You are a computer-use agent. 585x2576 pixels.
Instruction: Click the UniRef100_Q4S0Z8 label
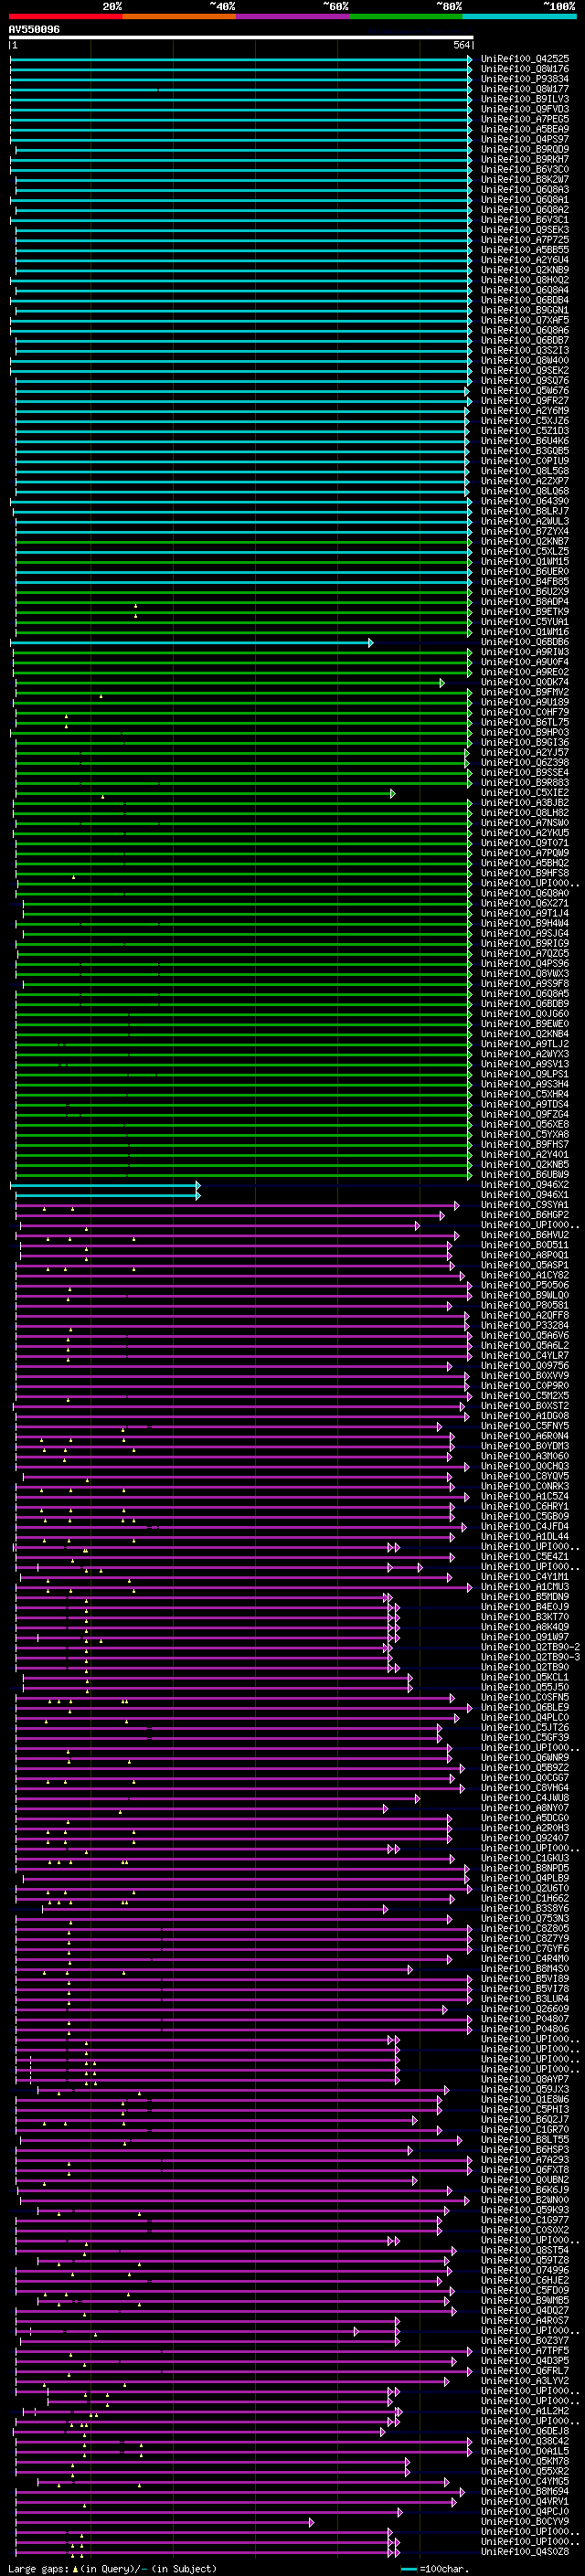(x=525, y=2551)
